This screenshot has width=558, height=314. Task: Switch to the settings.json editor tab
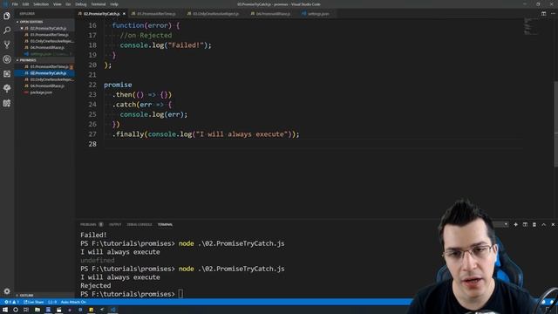point(316,14)
